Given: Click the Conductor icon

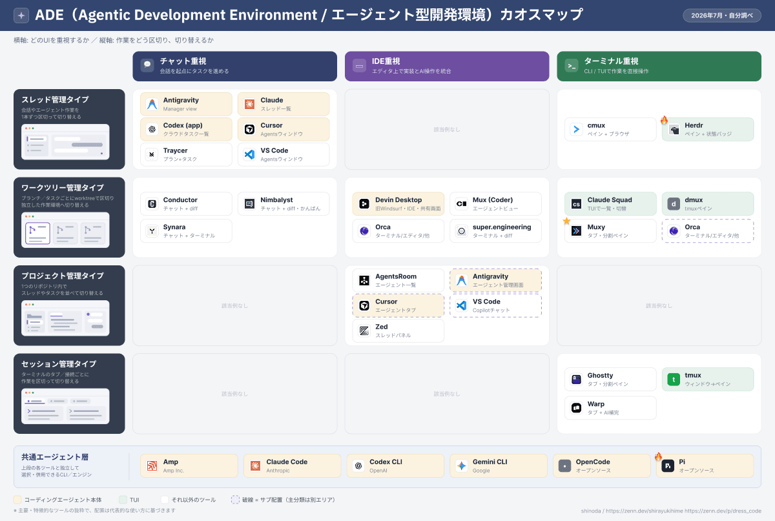Looking at the screenshot, I should (x=152, y=204).
